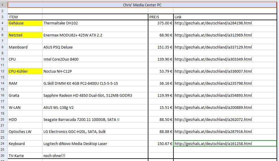The image size is (279, 161).
Task: Select the Optisches LW cell
Action: point(25,132)
